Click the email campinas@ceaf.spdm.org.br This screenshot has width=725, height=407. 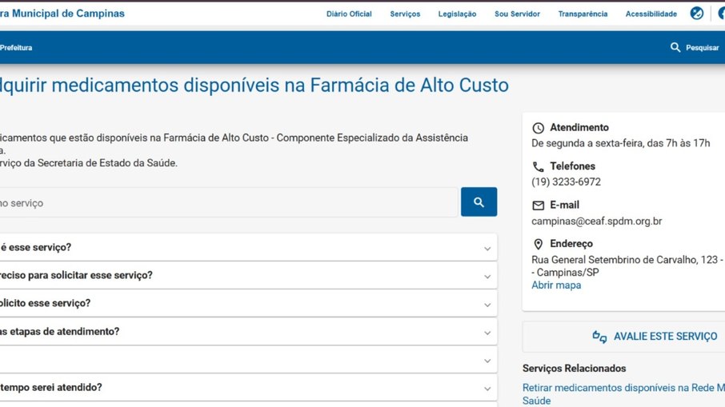coord(596,221)
